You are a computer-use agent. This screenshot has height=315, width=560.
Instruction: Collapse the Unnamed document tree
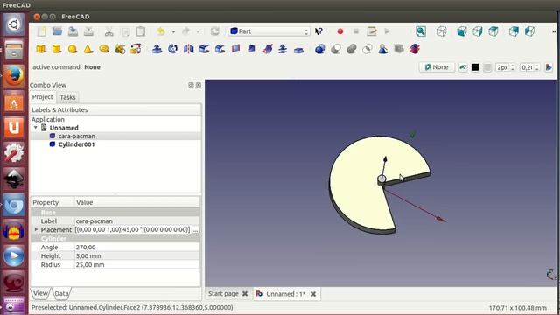click(35, 128)
